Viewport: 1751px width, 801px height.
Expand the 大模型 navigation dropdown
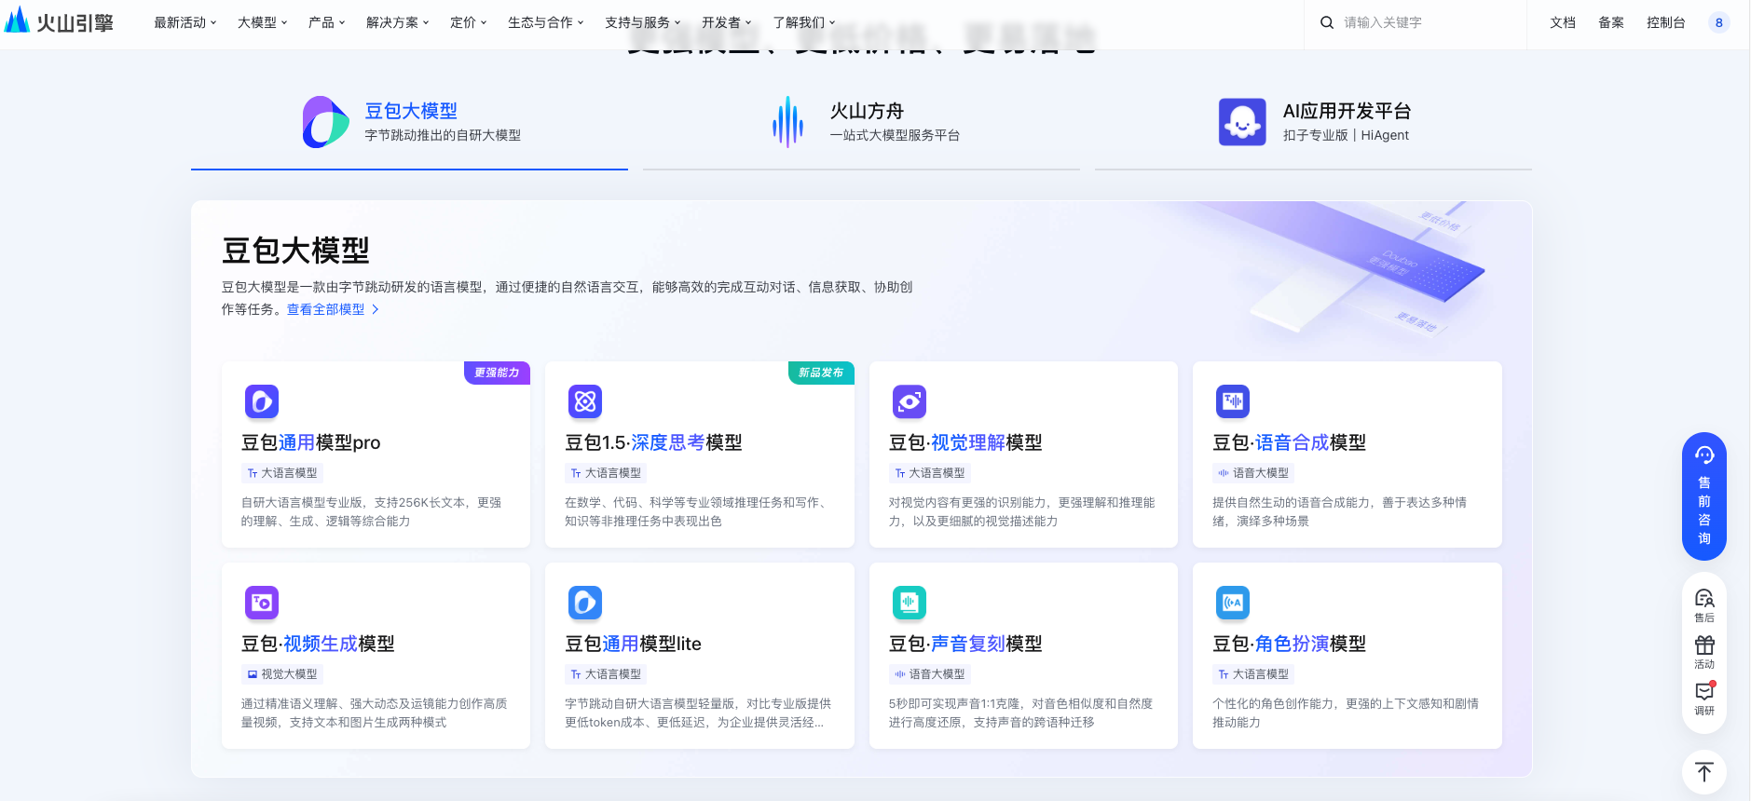tap(262, 22)
